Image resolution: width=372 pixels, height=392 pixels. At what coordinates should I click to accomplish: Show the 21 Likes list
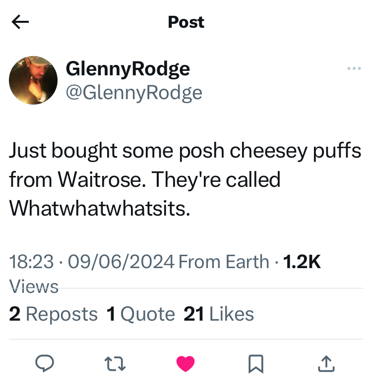pyautogui.click(x=219, y=314)
